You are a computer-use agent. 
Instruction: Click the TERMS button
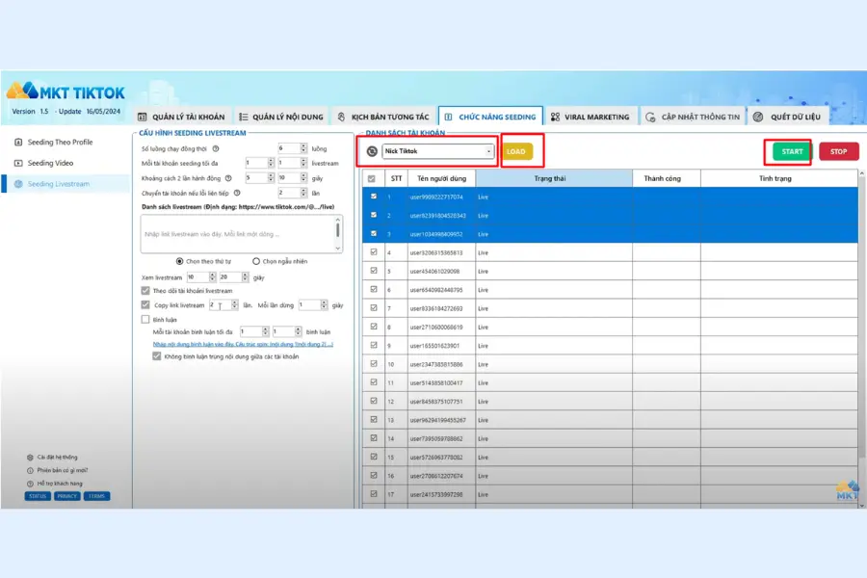(96, 496)
